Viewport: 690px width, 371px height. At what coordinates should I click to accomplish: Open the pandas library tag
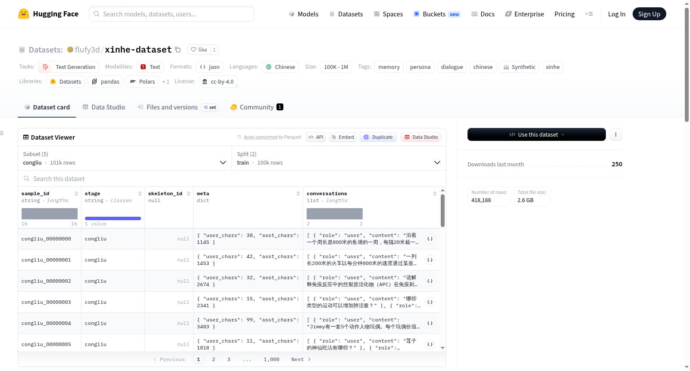pos(106,81)
